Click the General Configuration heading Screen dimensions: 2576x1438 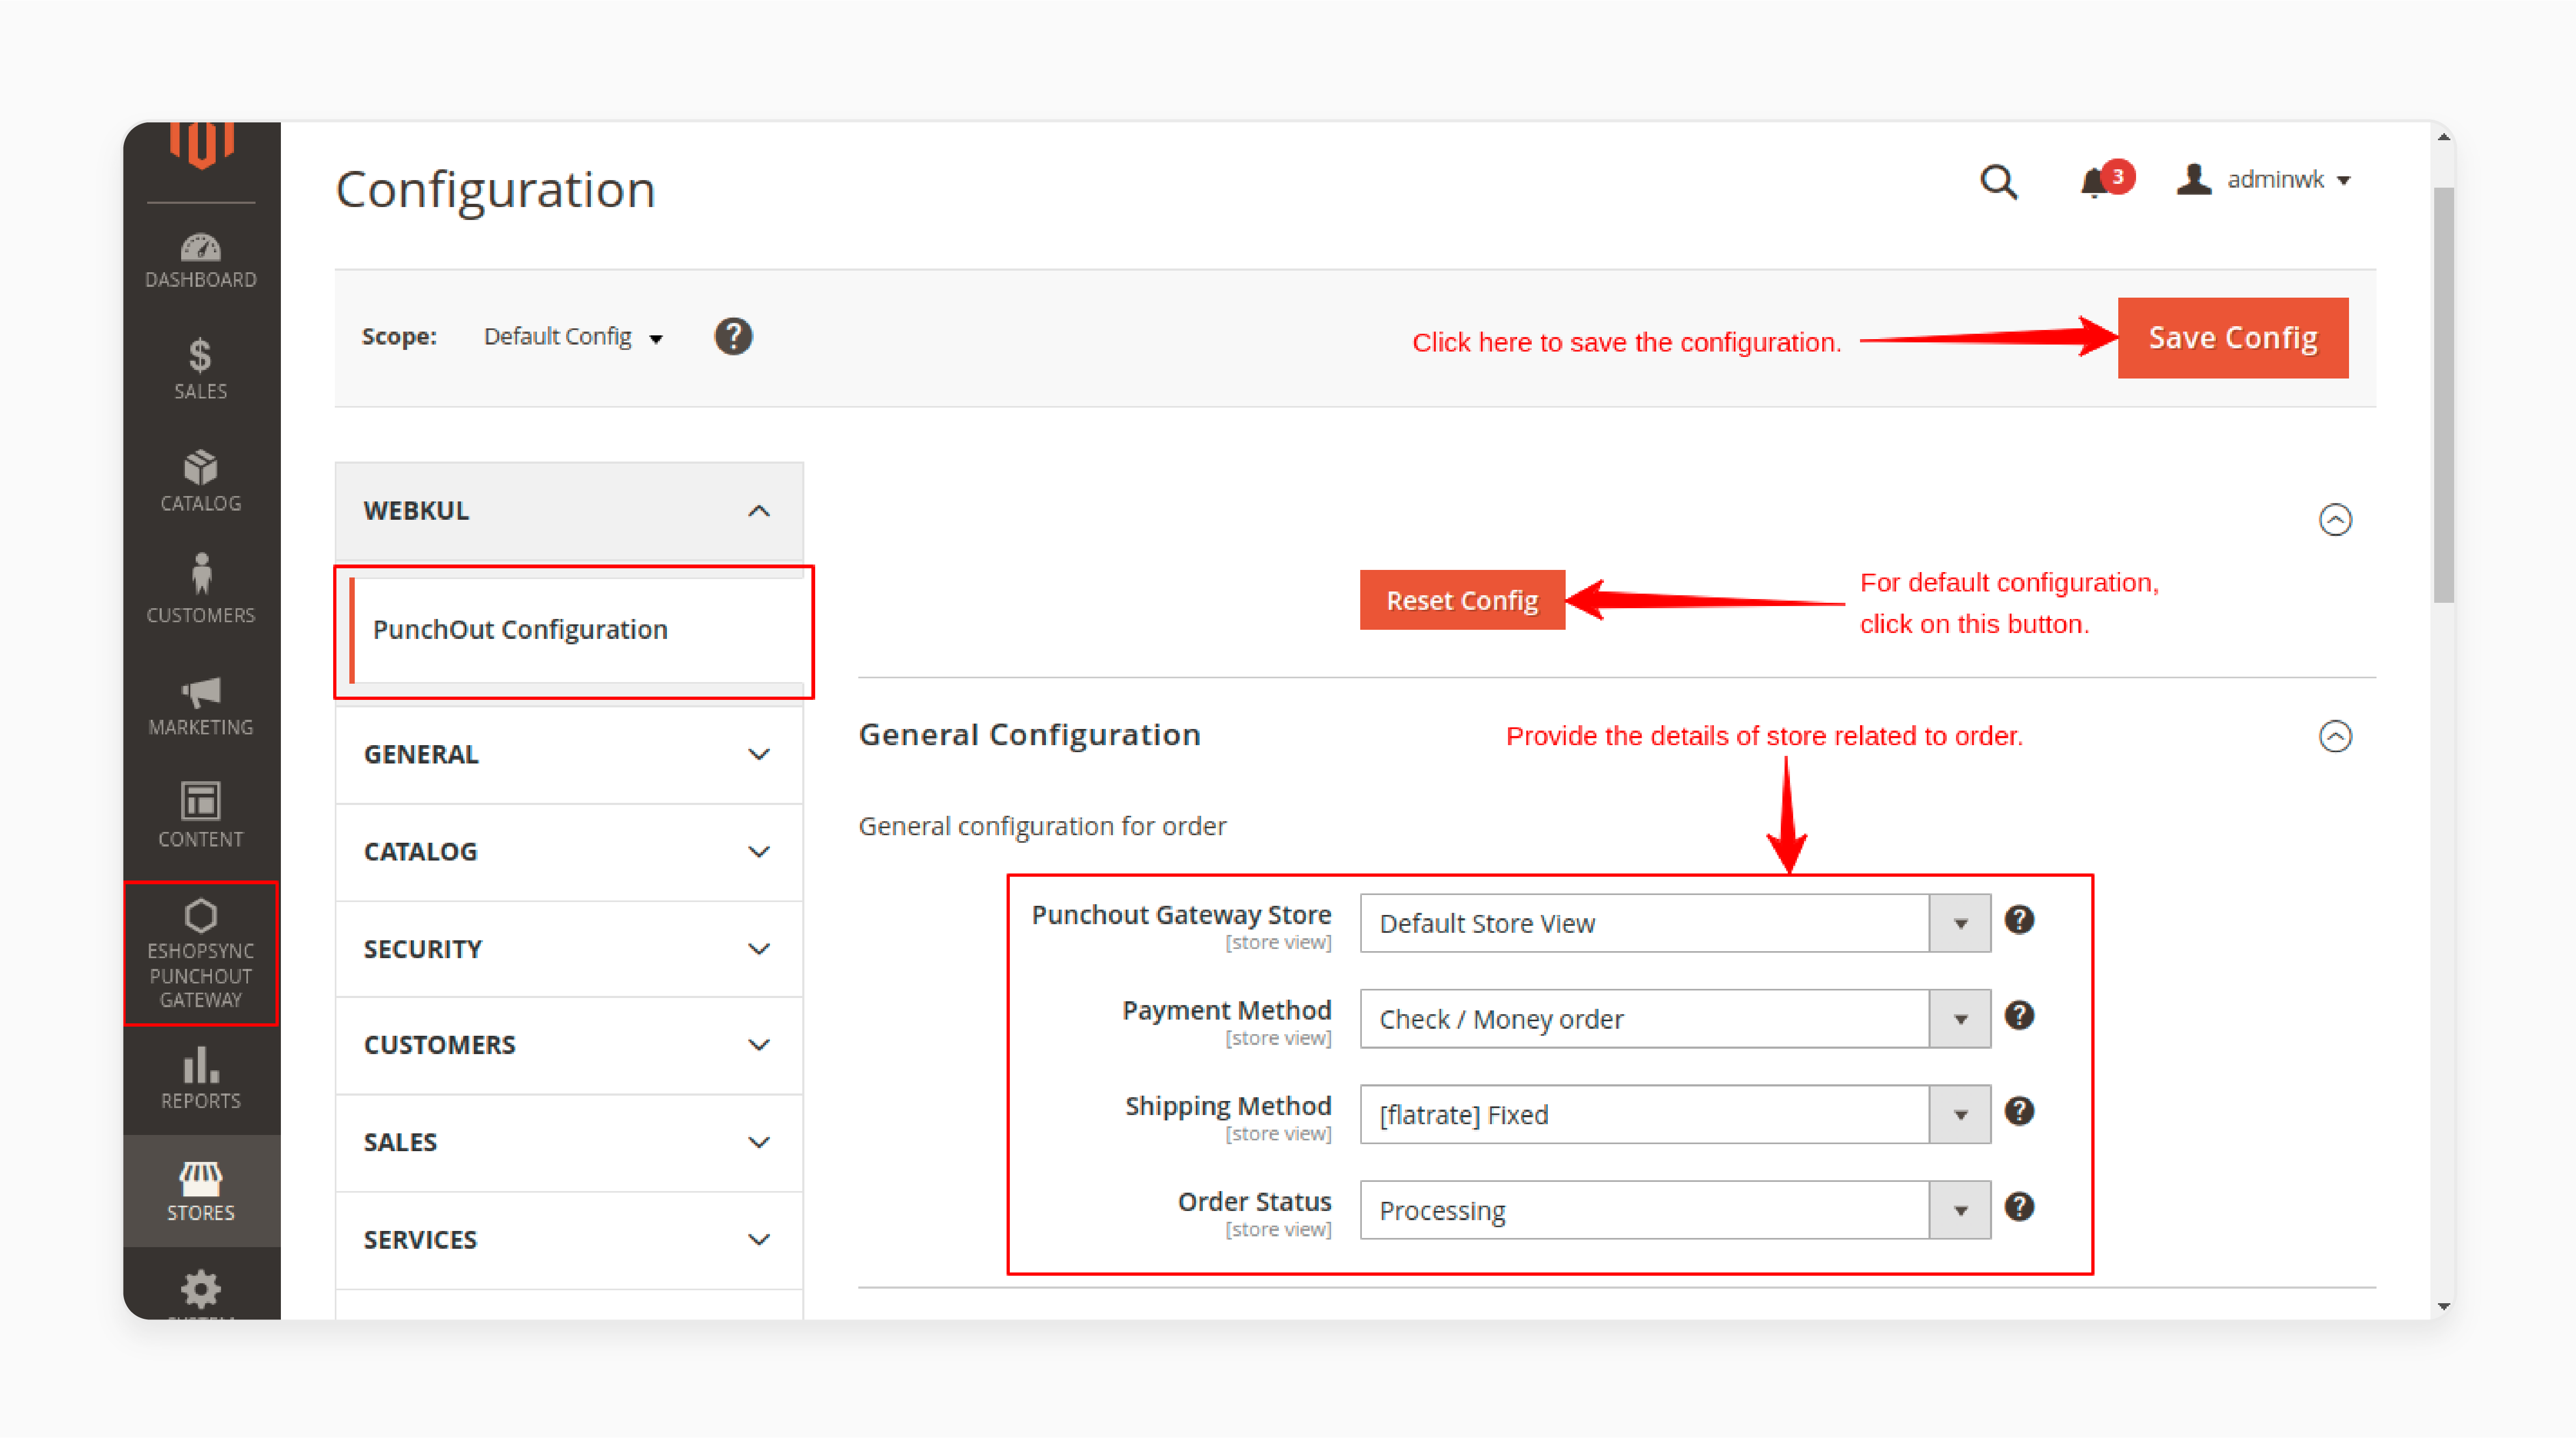click(1029, 735)
